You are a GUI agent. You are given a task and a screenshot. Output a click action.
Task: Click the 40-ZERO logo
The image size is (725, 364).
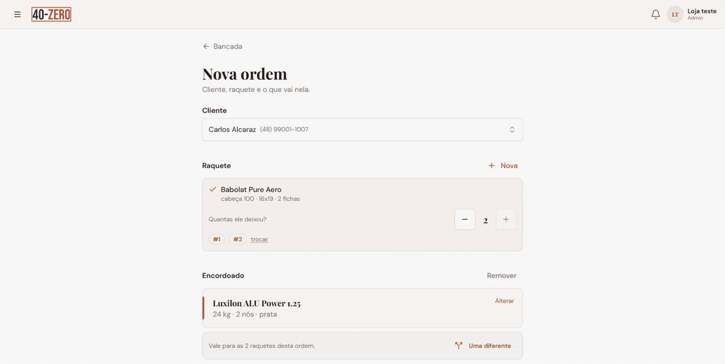pyautogui.click(x=52, y=14)
